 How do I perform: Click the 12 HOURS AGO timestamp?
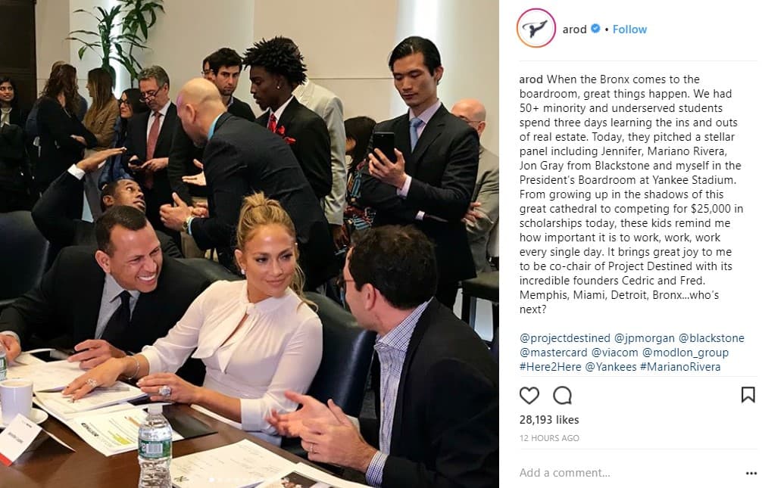pyautogui.click(x=549, y=438)
